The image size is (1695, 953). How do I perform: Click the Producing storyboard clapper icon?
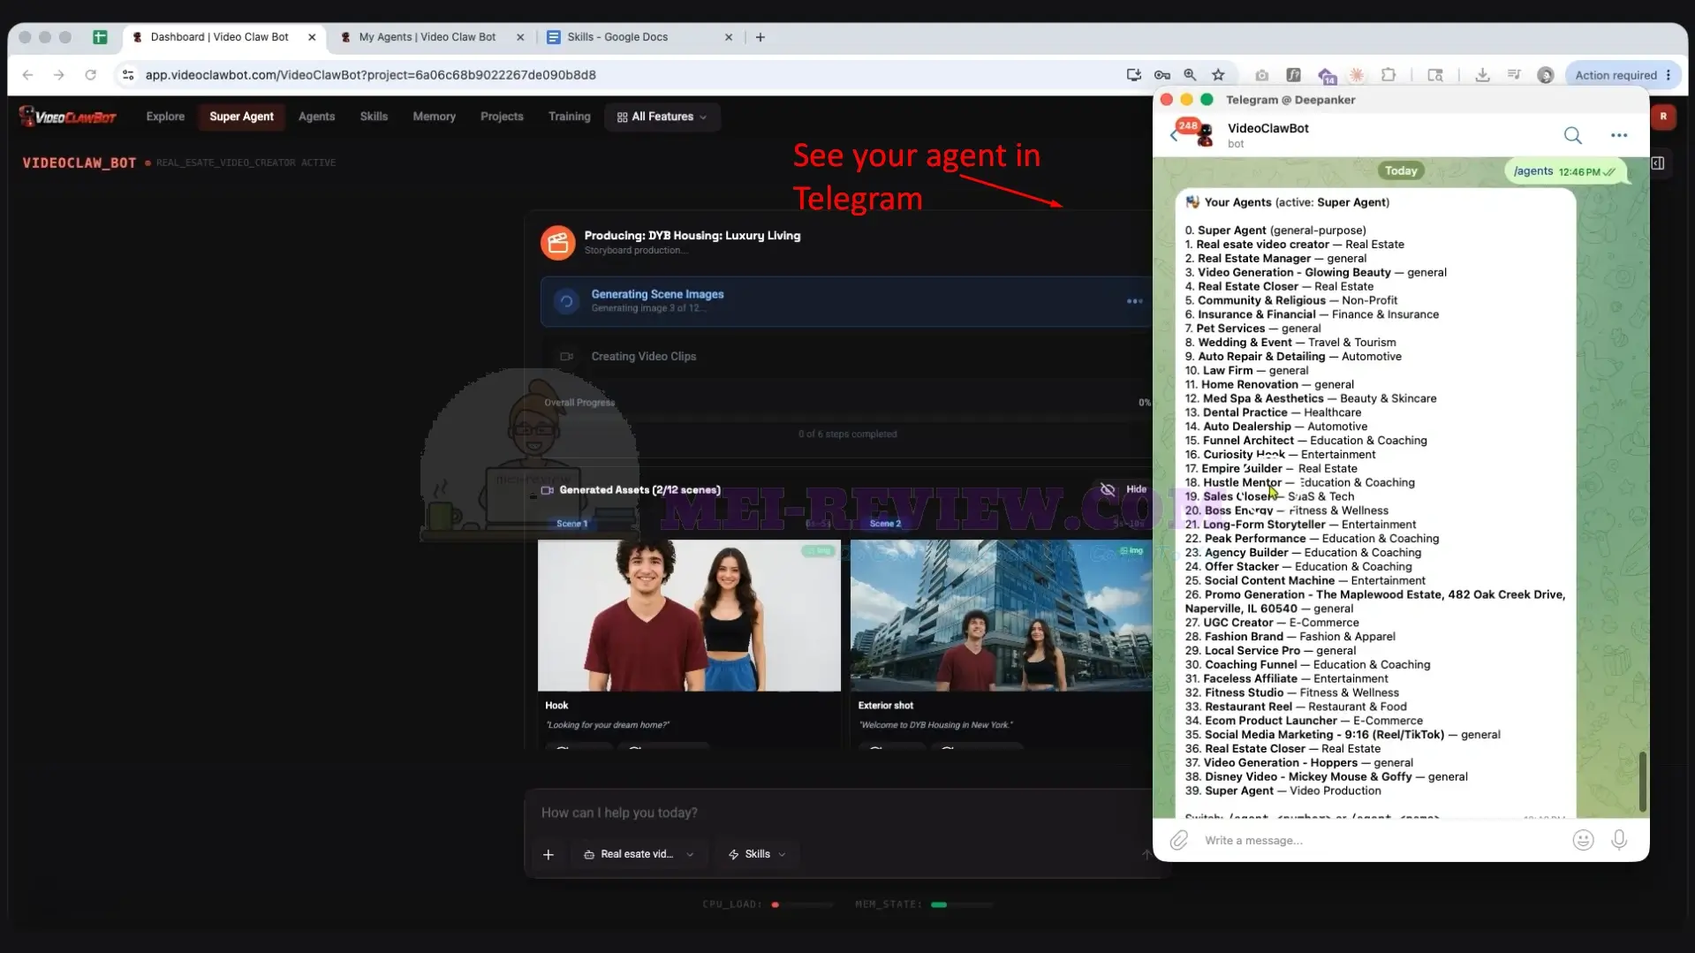pyautogui.click(x=558, y=243)
